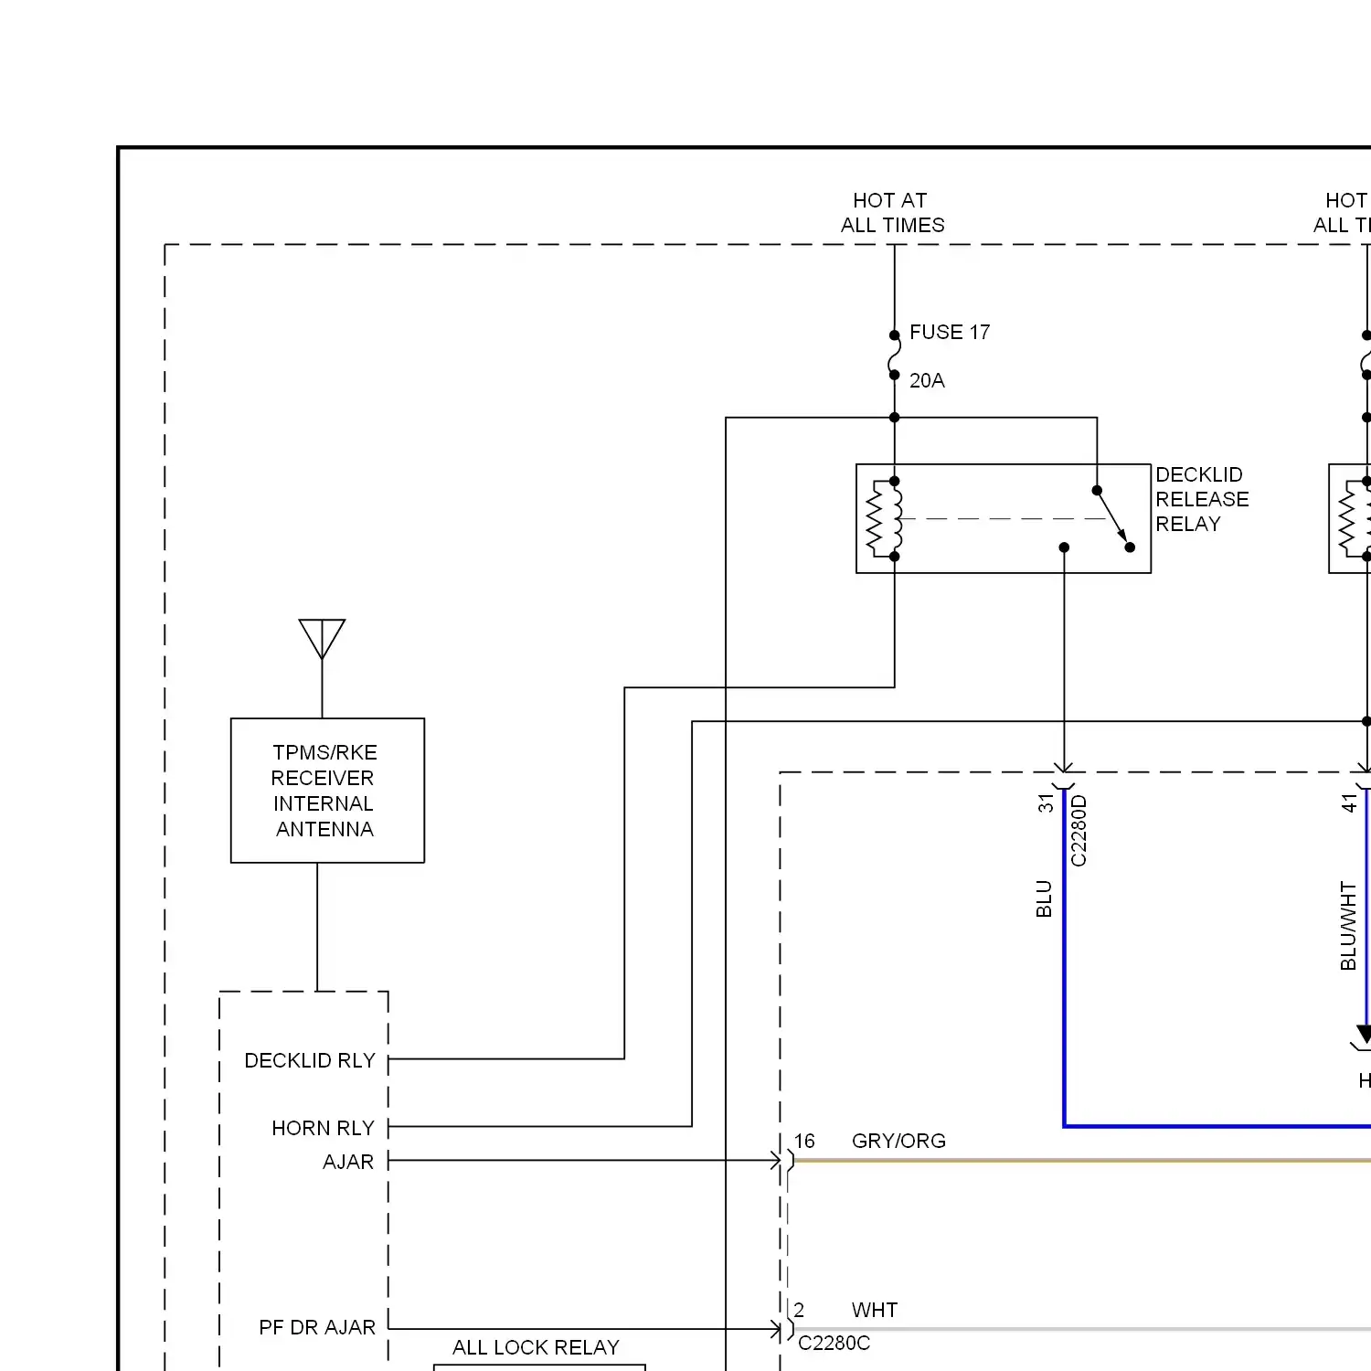Click the "ALL LOCK RELAY" label
Screen dimensions: 1371x1371
[536, 1347]
